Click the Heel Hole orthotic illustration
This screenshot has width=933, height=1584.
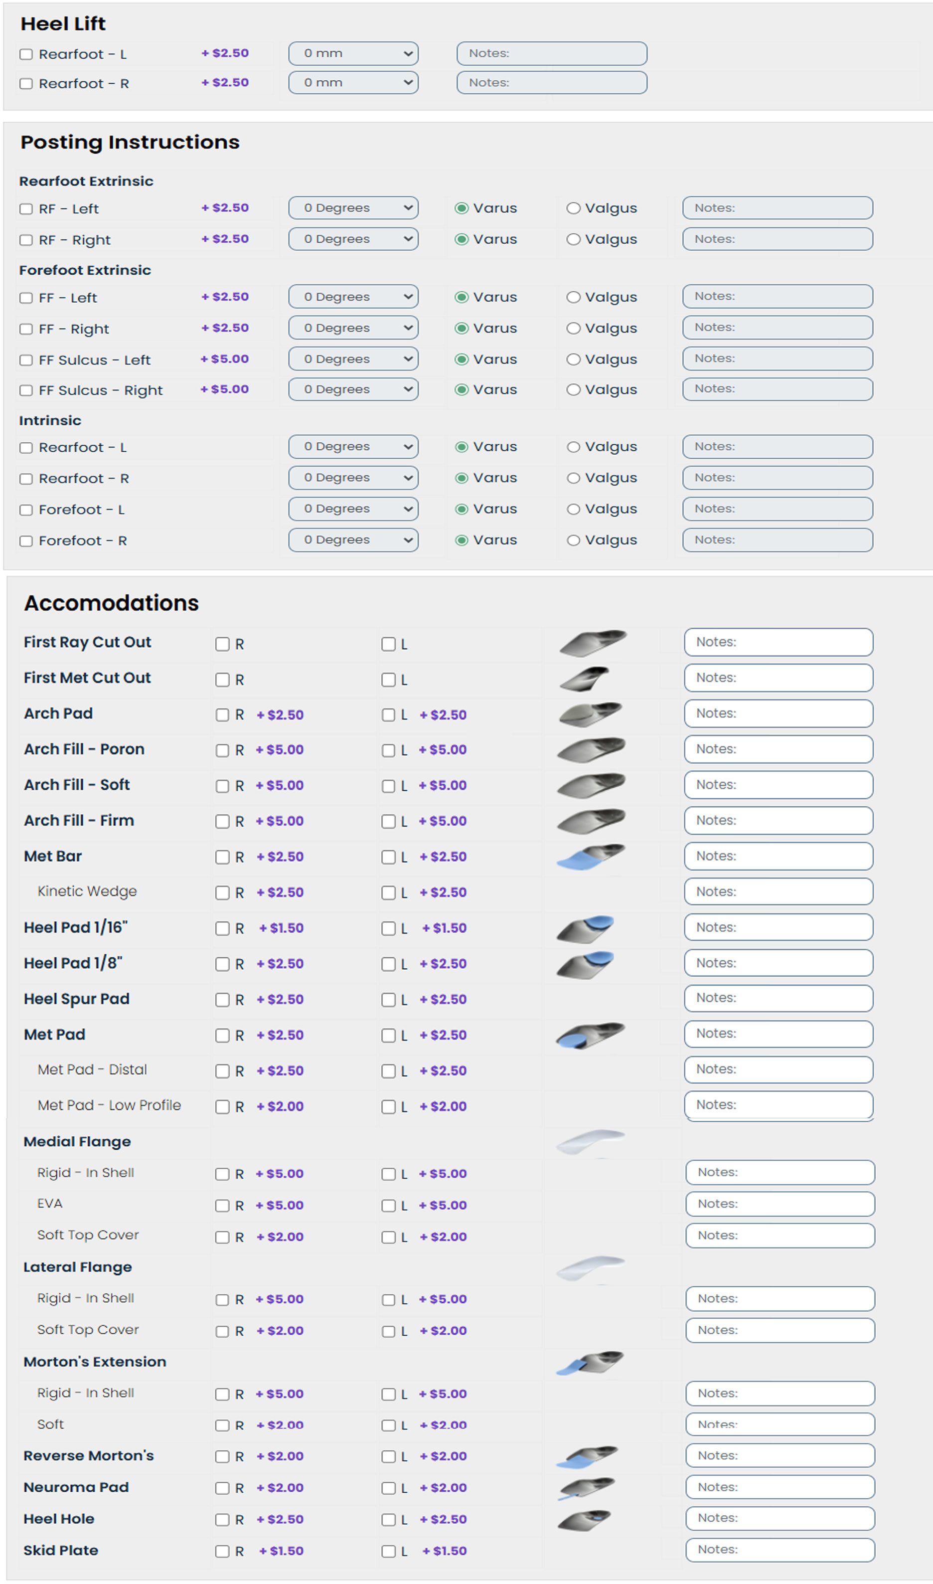pyautogui.click(x=584, y=1520)
